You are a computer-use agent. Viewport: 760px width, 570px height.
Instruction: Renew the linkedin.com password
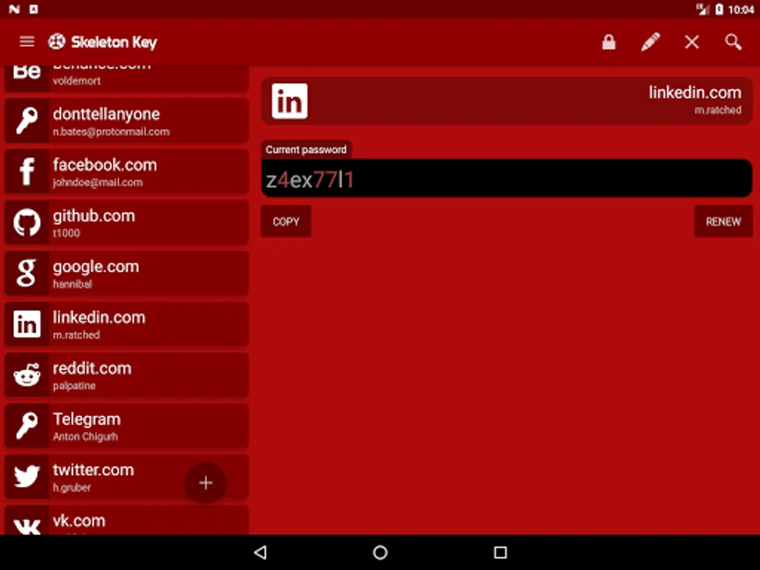(x=723, y=222)
